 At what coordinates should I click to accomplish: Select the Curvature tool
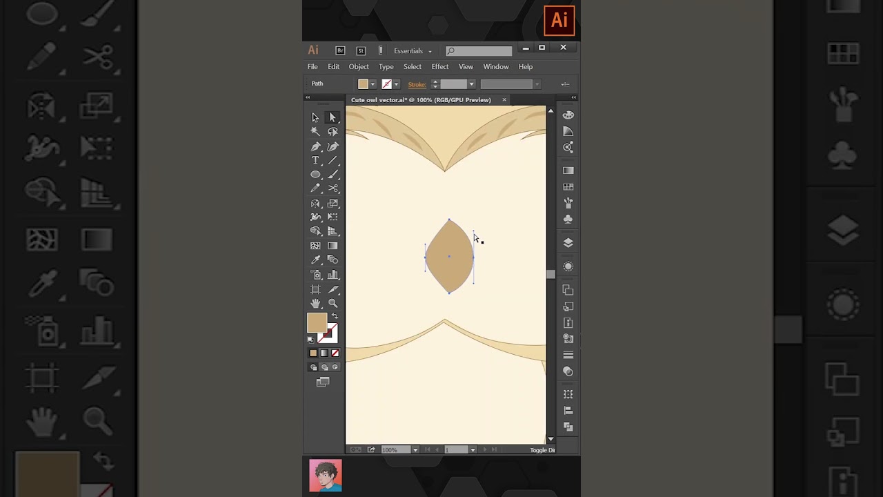(x=333, y=146)
